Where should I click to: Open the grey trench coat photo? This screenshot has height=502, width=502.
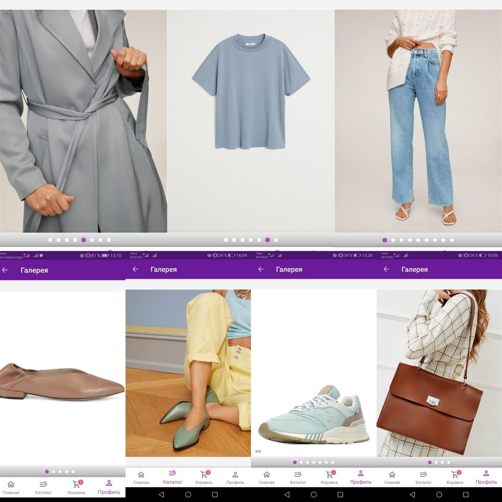click(x=84, y=121)
